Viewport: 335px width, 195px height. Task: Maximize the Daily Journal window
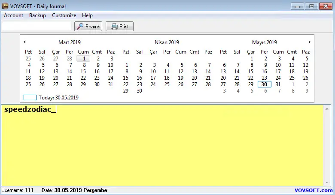point(311,6)
